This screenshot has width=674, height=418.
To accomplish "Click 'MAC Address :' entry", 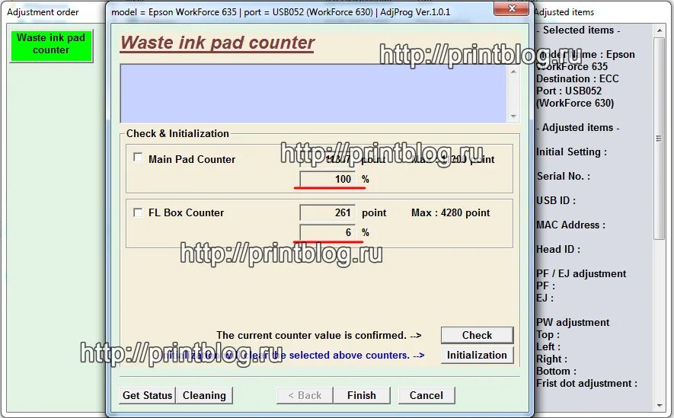I will (571, 225).
